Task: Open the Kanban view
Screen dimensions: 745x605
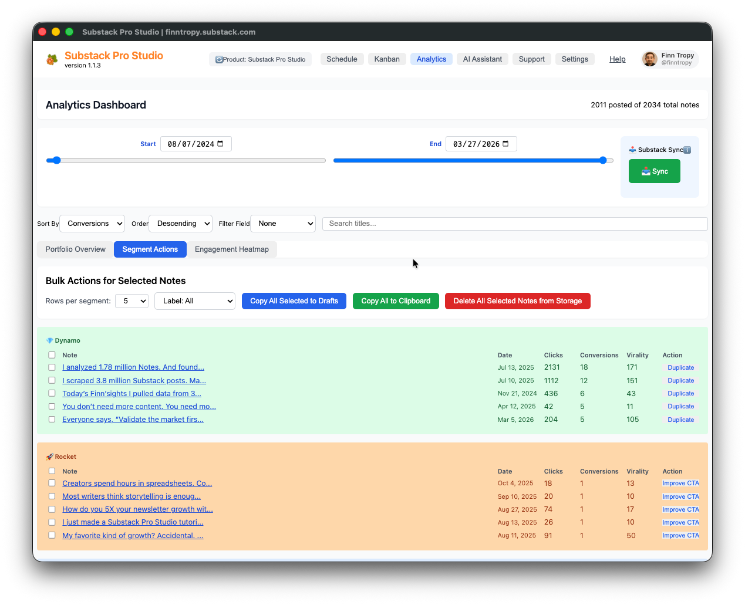Action: [387, 59]
